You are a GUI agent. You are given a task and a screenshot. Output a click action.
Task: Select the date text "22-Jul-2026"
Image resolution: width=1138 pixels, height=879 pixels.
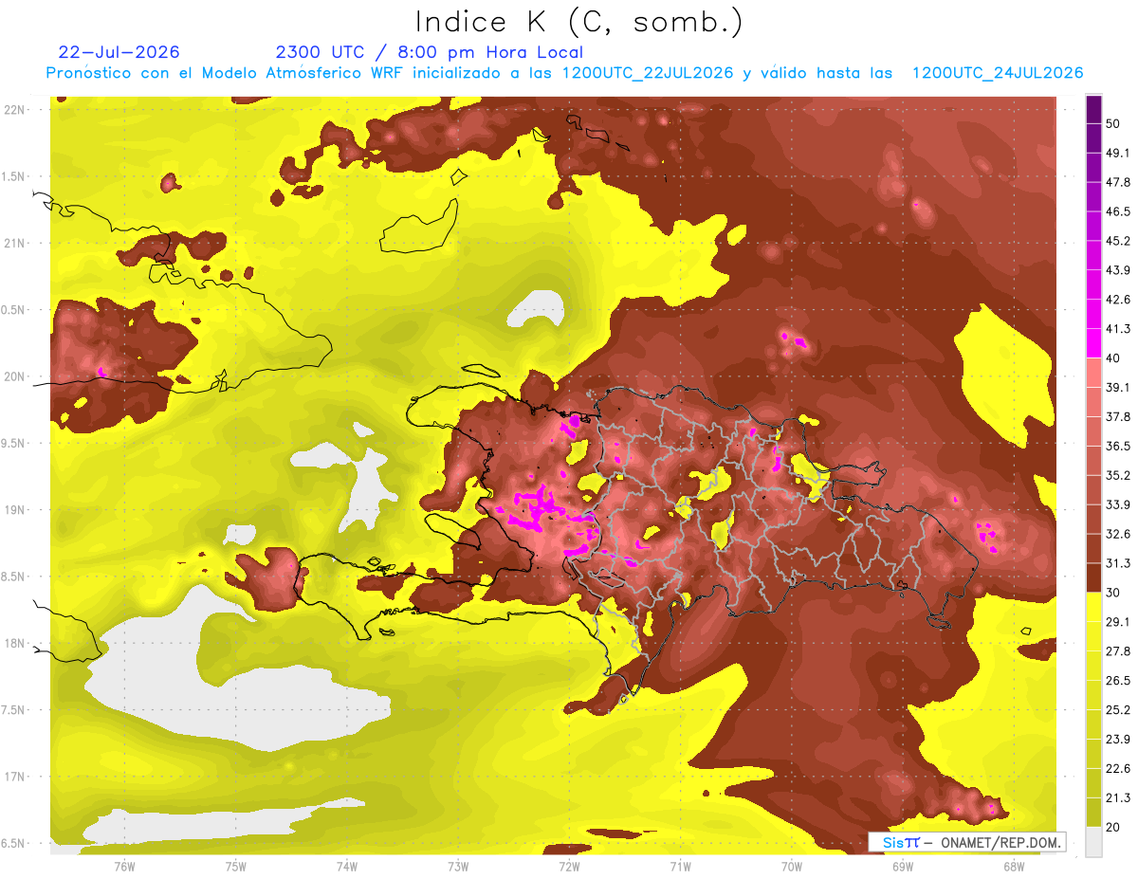[119, 52]
